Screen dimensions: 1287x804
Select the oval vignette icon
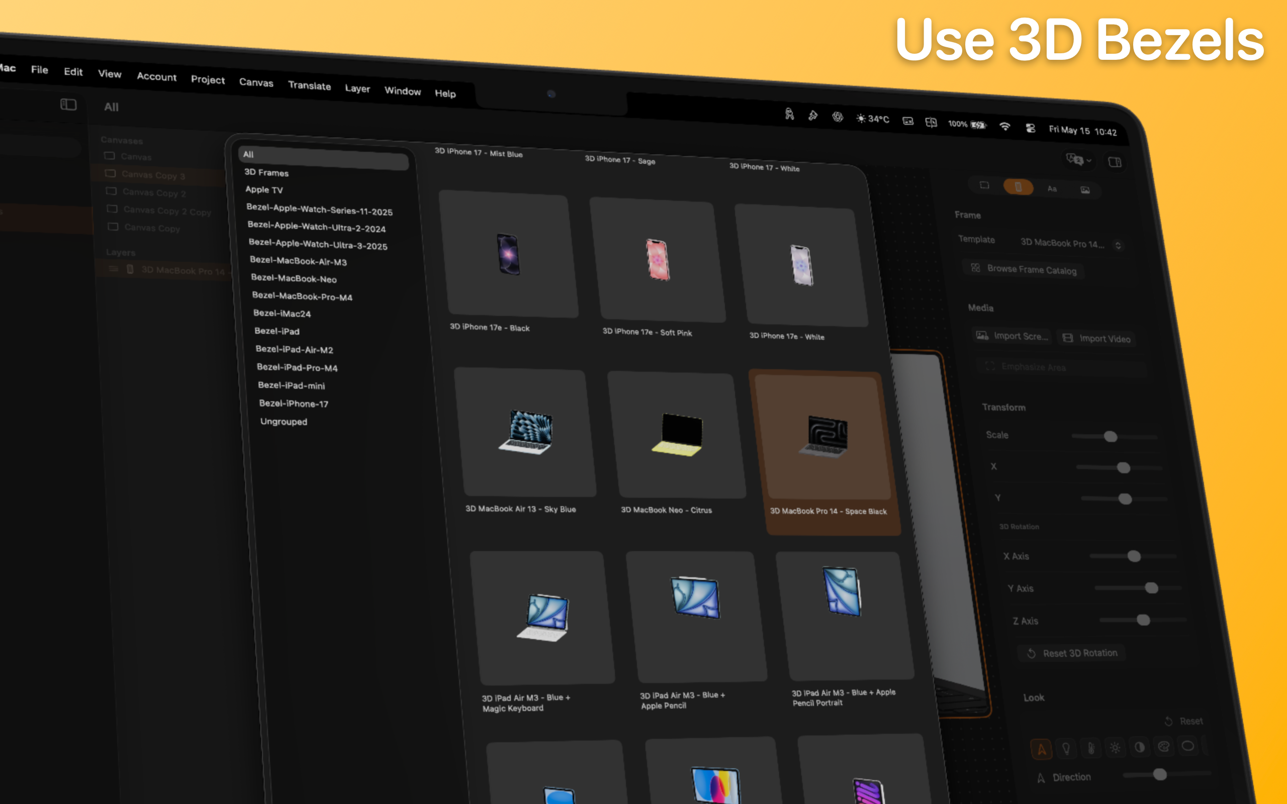[x=1187, y=746]
